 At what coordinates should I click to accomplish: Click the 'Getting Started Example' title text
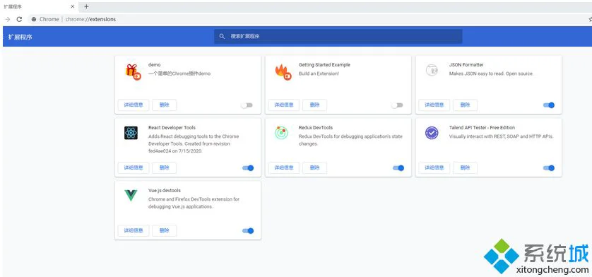coord(324,65)
